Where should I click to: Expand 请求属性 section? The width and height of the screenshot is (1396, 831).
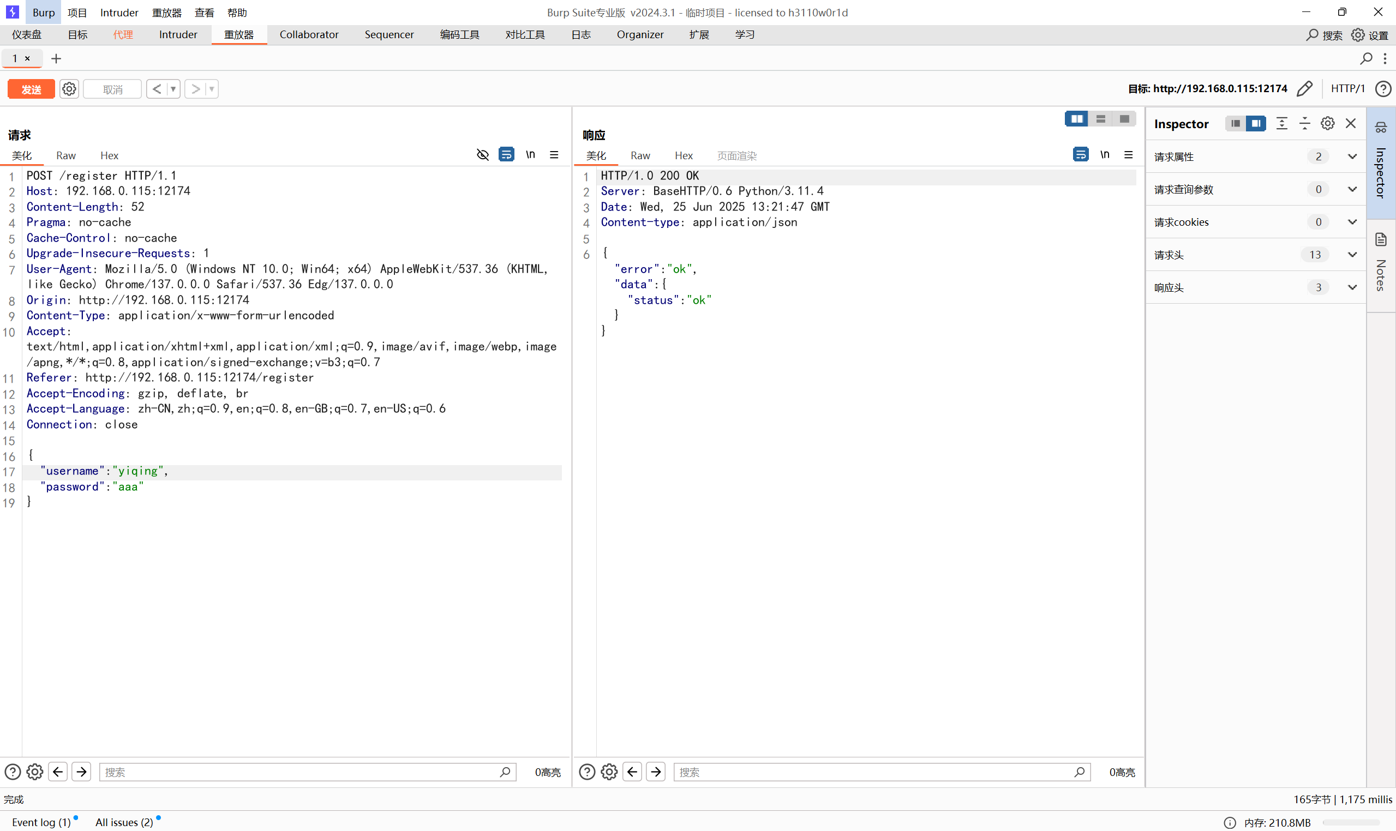pyautogui.click(x=1255, y=156)
